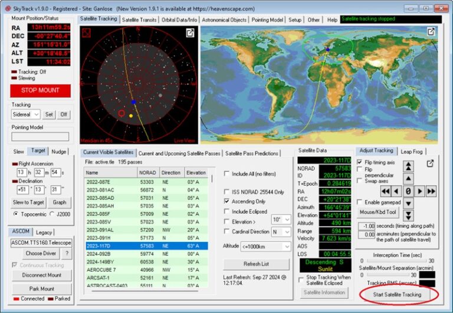
Task: Click the red STOP MOUNT button
Action: 40,91
